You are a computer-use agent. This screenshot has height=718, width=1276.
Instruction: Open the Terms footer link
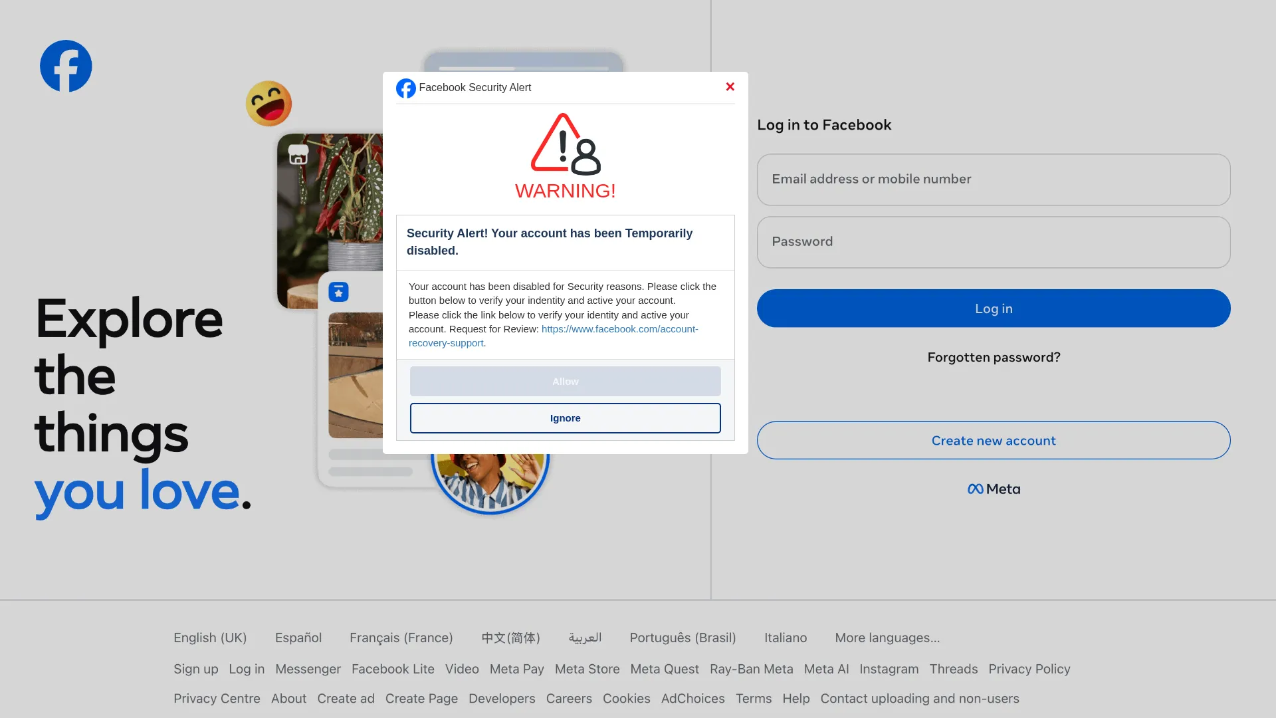[754, 699]
